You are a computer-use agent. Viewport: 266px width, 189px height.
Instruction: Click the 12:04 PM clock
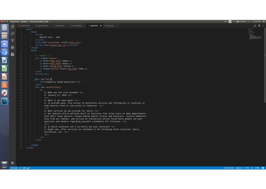256,21
